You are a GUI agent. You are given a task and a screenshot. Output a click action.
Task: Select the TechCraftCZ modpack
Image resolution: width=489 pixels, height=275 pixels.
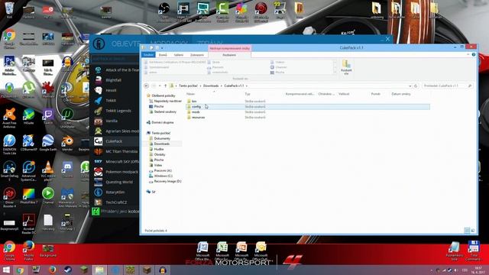pos(115,202)
